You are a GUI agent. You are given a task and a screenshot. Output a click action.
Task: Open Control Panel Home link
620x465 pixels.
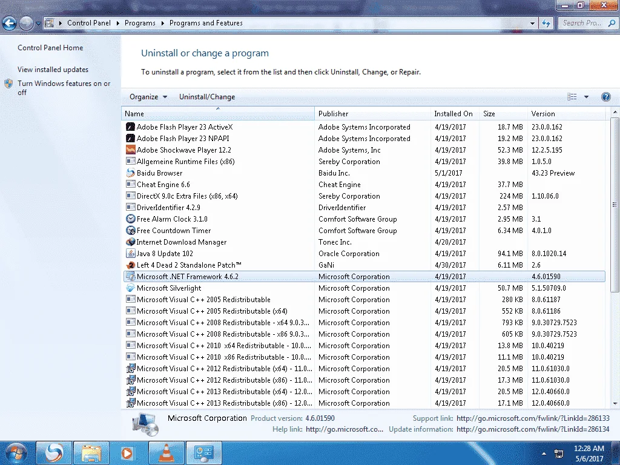tap(50, 47)
